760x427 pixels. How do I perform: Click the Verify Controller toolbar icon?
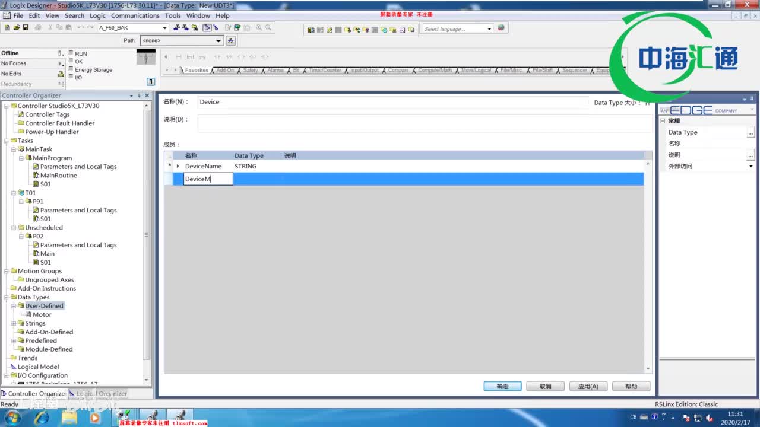[x=237, y=28]
